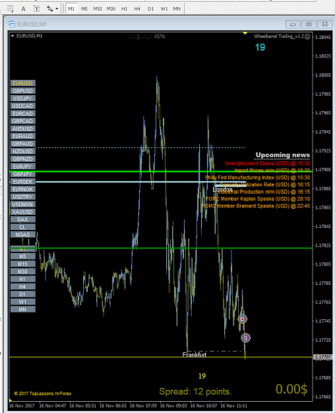The image size is (335, 413).
Task: Load GBPJPY from symbol panel
Action: pos(22,174)
